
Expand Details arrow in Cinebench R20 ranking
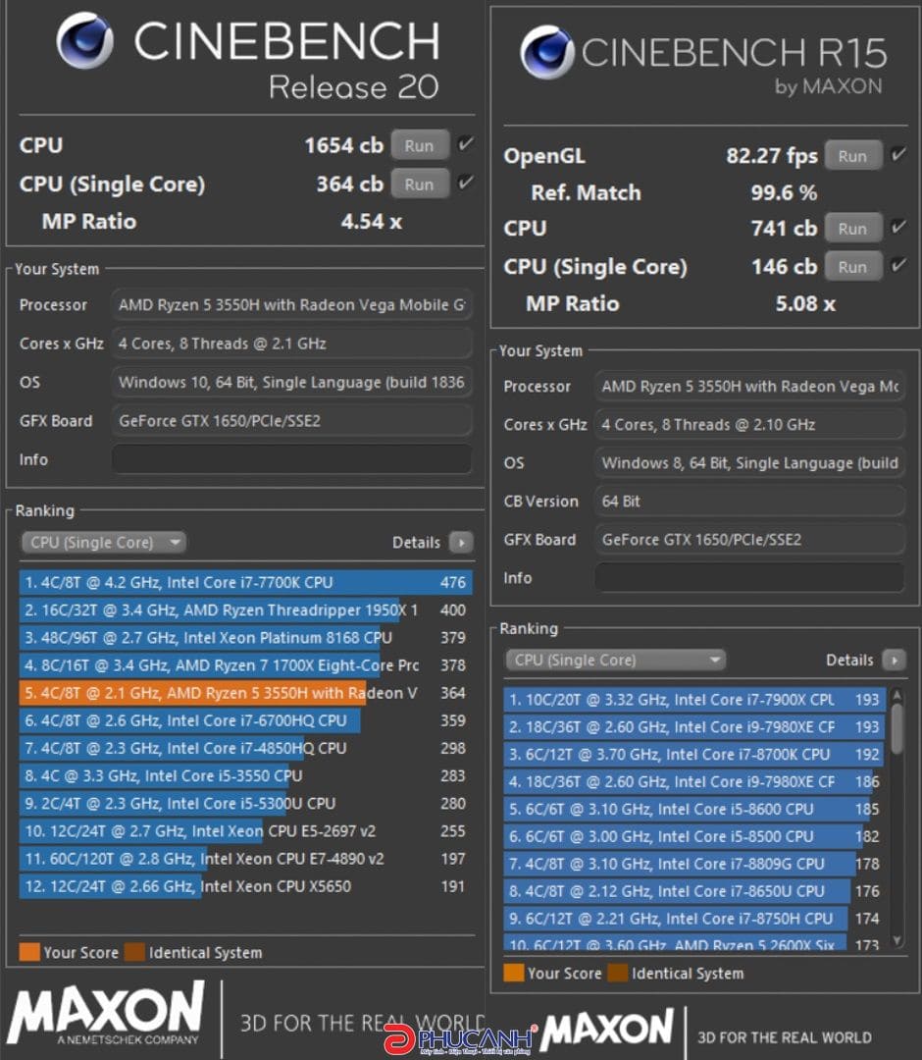(461, 542)
